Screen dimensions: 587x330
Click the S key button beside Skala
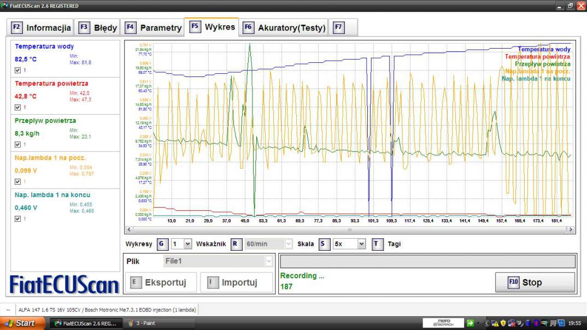324,244
